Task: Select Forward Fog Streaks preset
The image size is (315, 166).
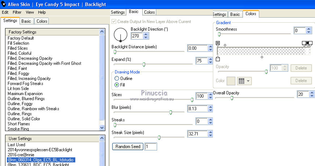Action: click(x=25, y=84)
